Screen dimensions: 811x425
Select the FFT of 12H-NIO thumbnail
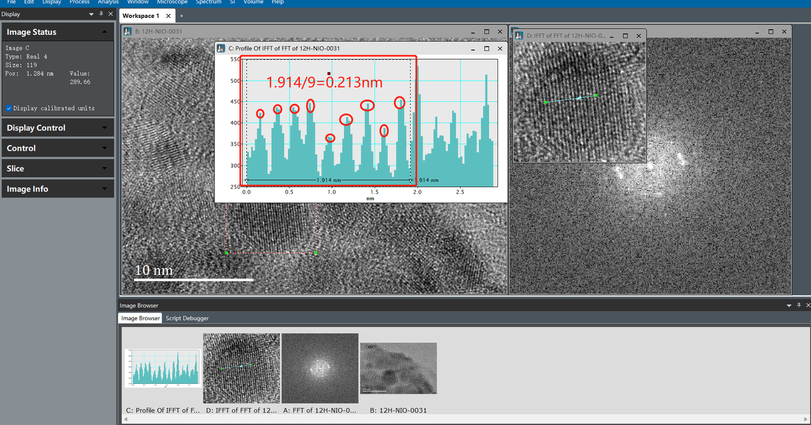tap(320, 368)
